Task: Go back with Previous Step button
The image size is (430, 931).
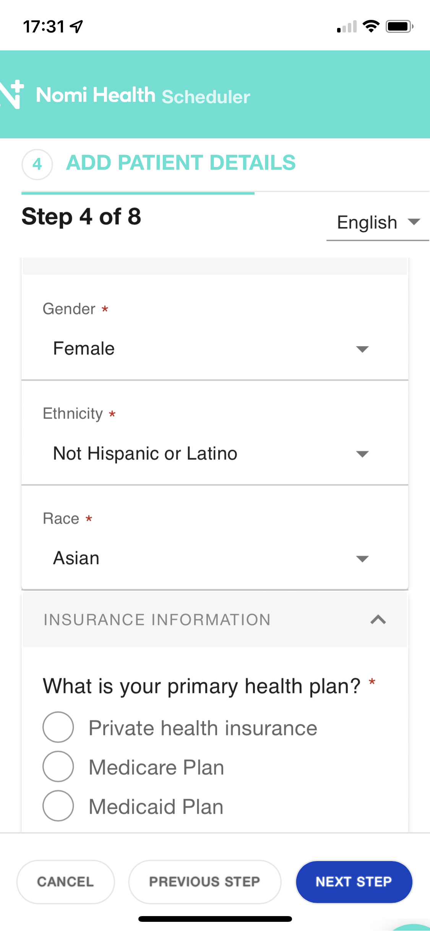Action: pyautogui.click(x=205, y=882)
